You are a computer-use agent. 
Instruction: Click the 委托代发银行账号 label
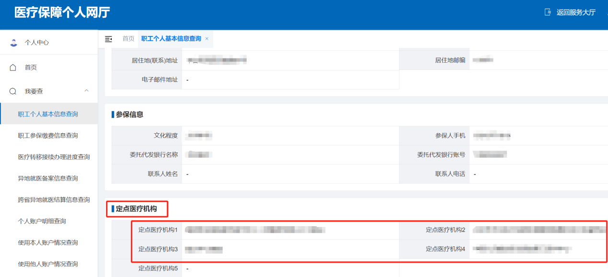pyautogui.click(x=441, y=155)
